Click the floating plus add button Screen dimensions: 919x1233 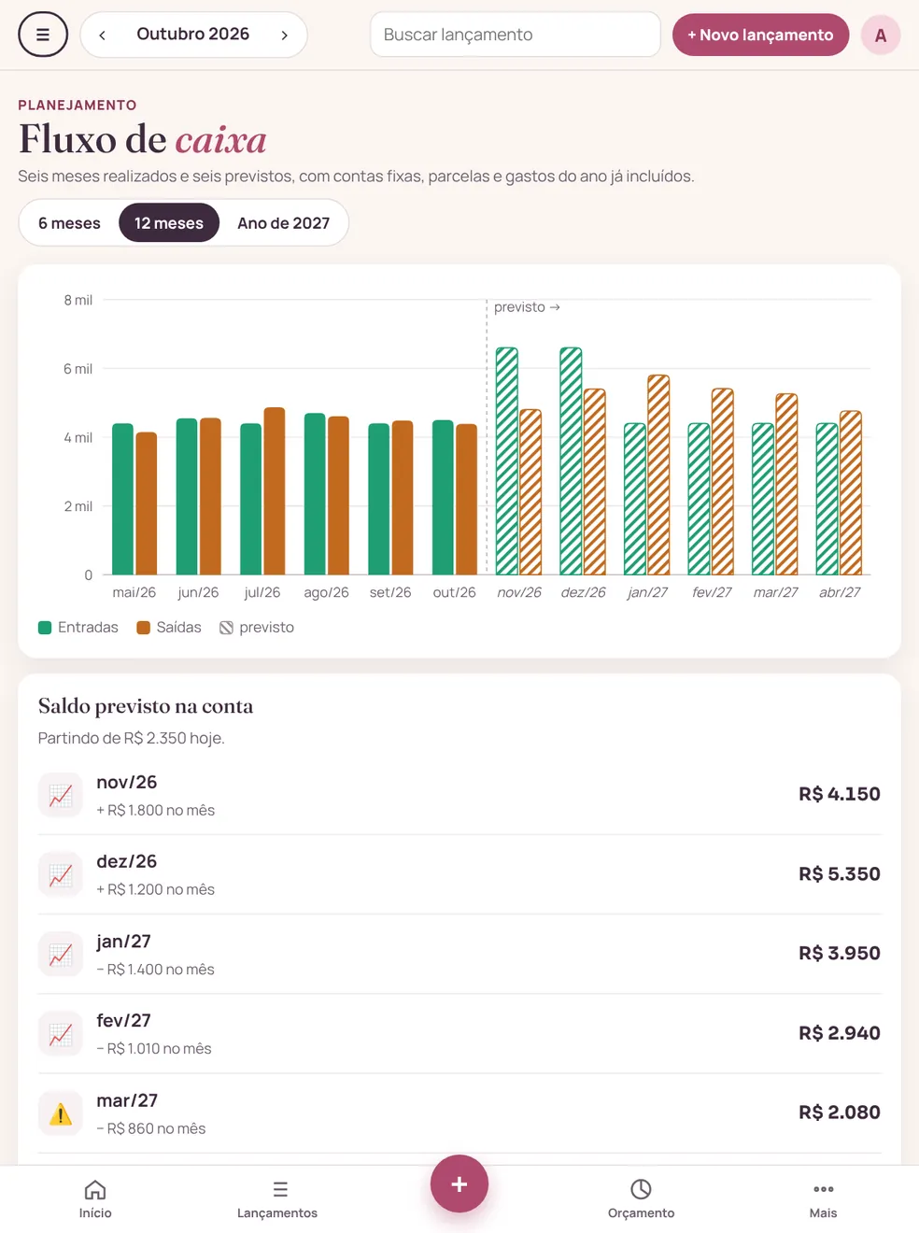click(459, 1183)
